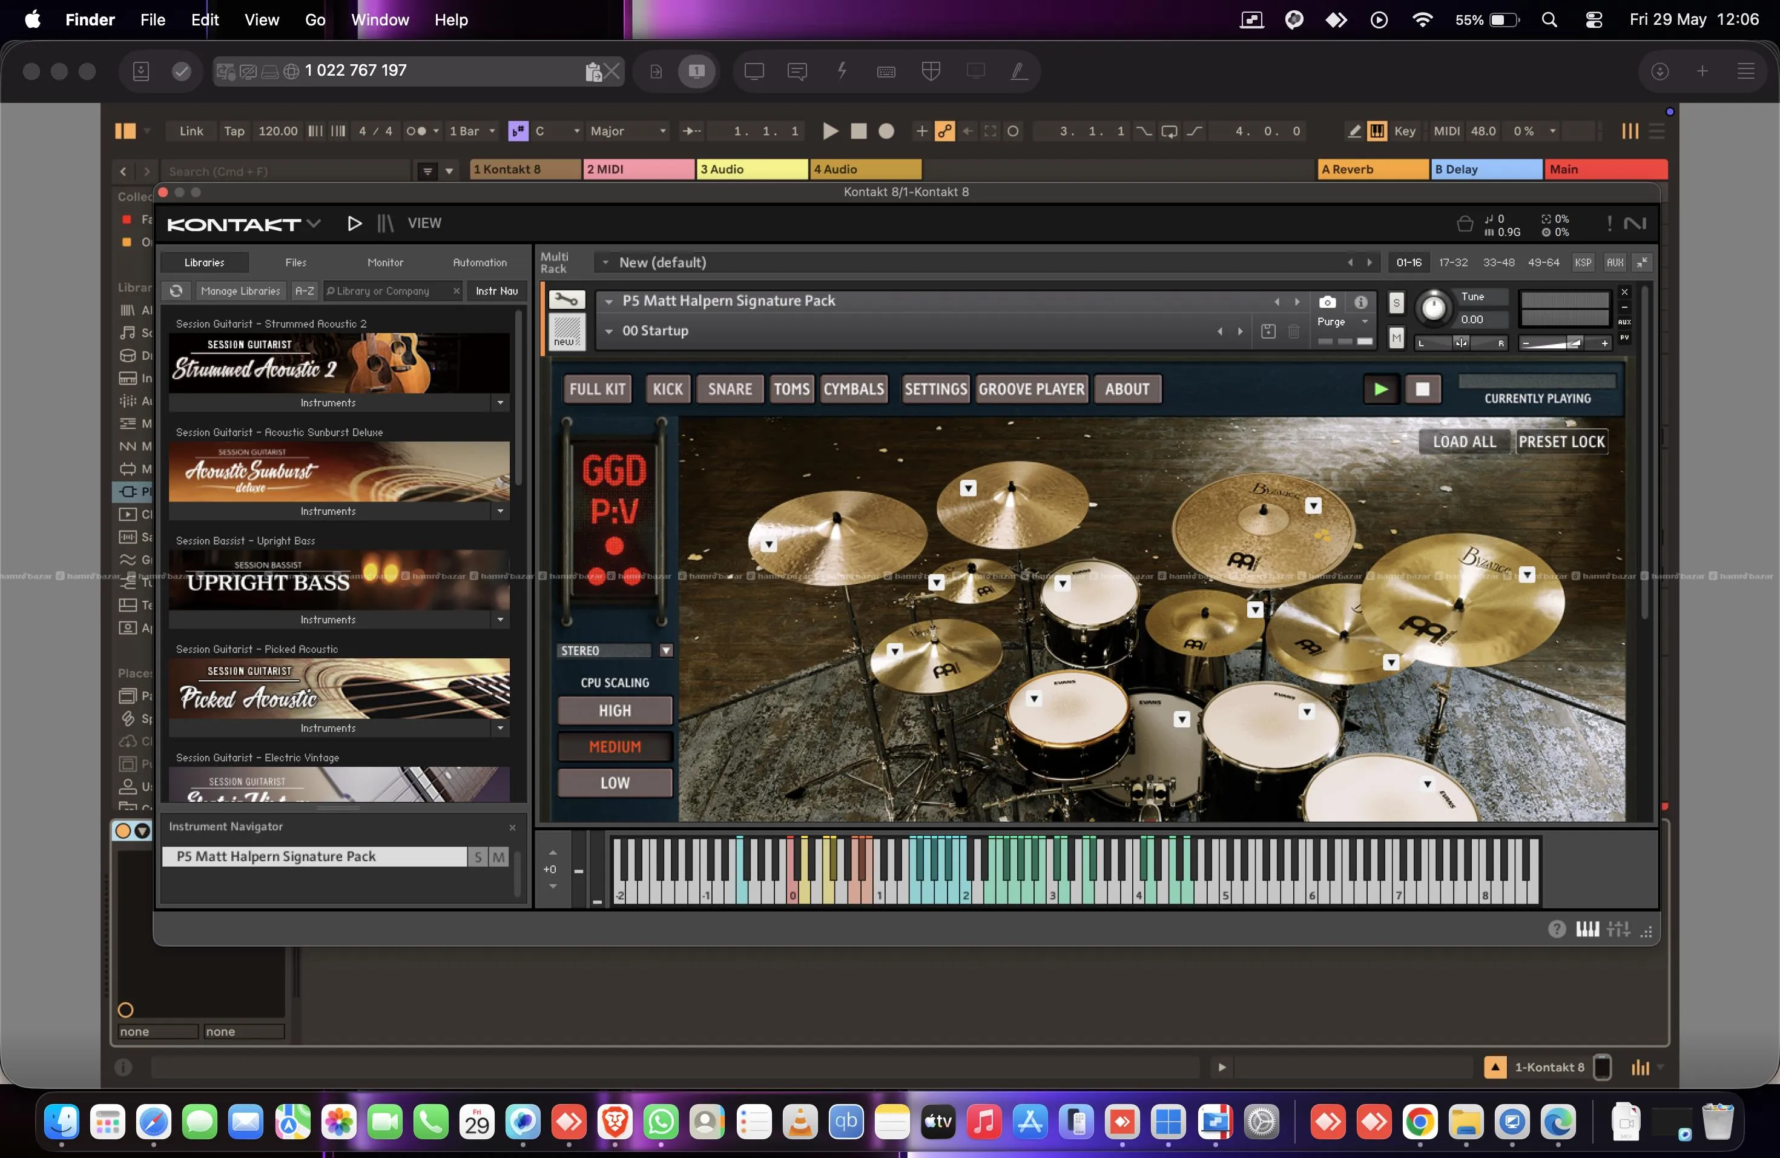Open the Kontakt library browser icon

pyautogui.click(x=385, y=223)
